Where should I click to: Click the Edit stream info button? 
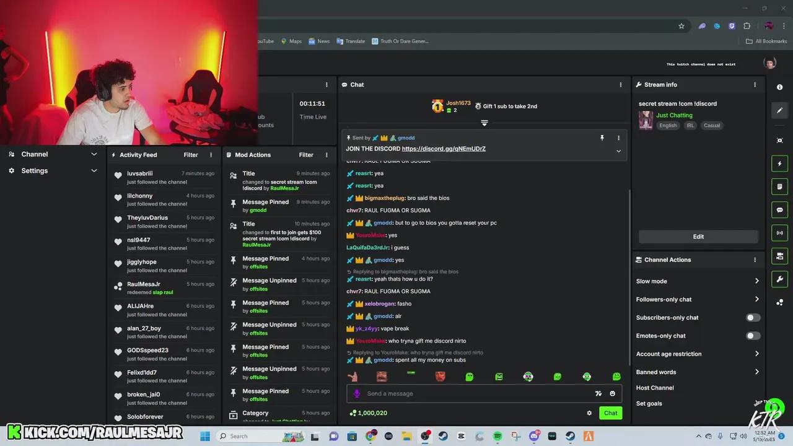(x=698, y=237)
